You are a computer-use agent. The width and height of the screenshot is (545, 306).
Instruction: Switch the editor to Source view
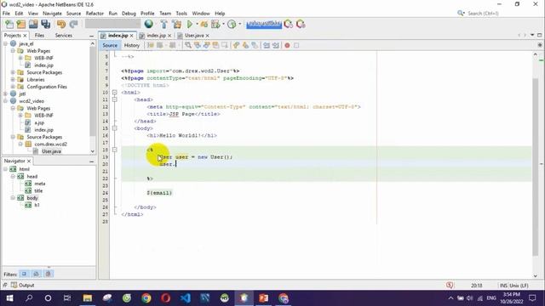pyautogui.click(x=110, y=45)
